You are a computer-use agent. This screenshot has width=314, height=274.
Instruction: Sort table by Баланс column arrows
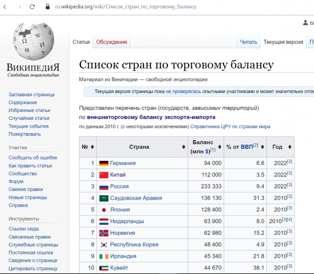[x=220, y=147]
